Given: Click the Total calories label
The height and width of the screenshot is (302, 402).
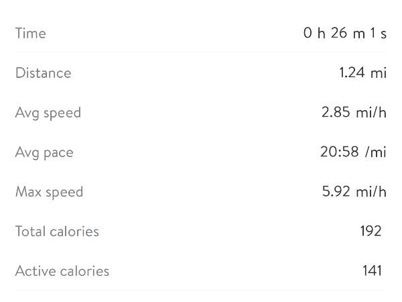Looking at the screenshot, I should click(57, 232).
